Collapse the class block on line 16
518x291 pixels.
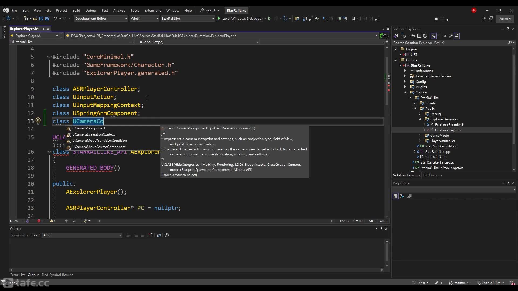tap(49, 152)
